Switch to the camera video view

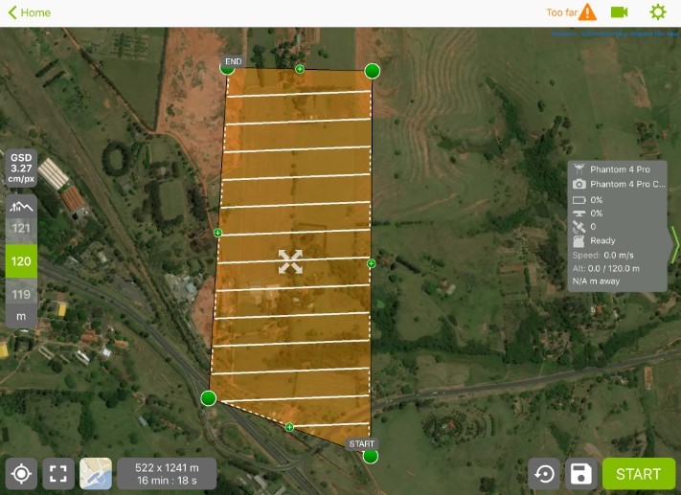(619, 12)
